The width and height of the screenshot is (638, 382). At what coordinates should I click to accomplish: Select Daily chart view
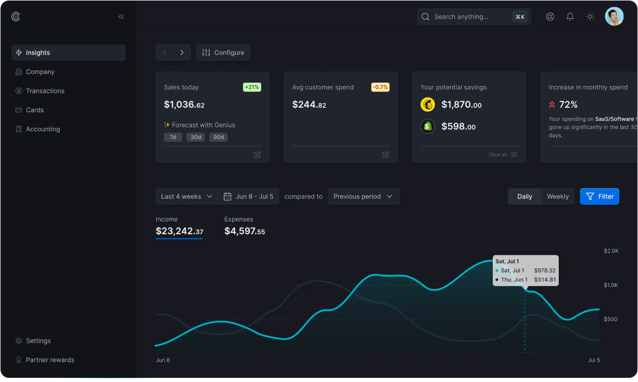pyautogui.click(x=524, y=197)
